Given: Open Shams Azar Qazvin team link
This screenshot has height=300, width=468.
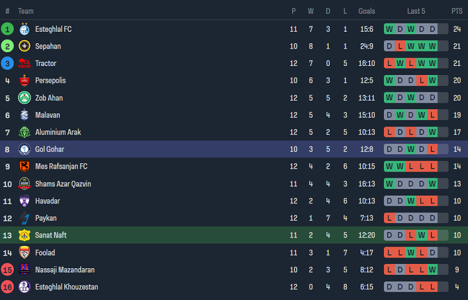Looking at the screenshot, I should 63,184.
